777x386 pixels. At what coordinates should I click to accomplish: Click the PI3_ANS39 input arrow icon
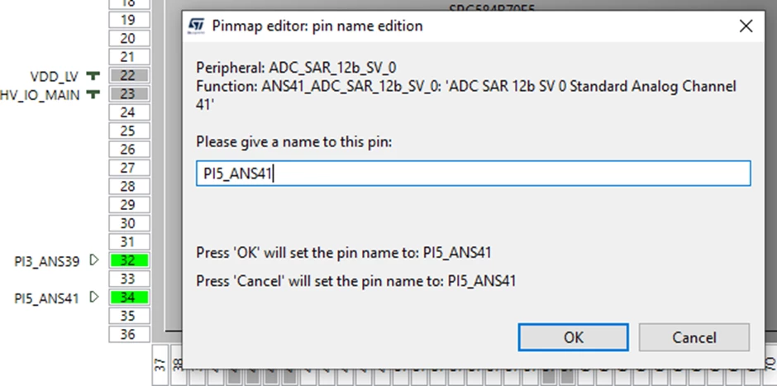(94, 260)
